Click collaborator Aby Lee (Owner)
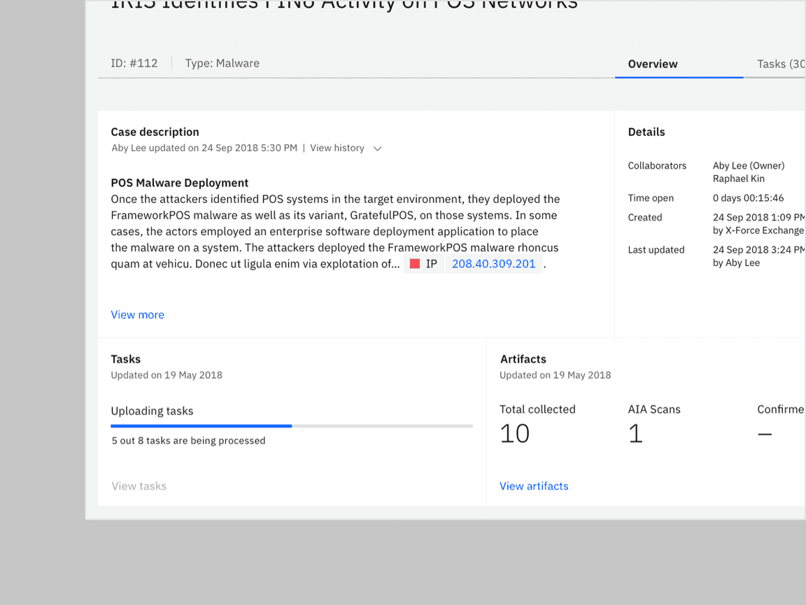 748,166
